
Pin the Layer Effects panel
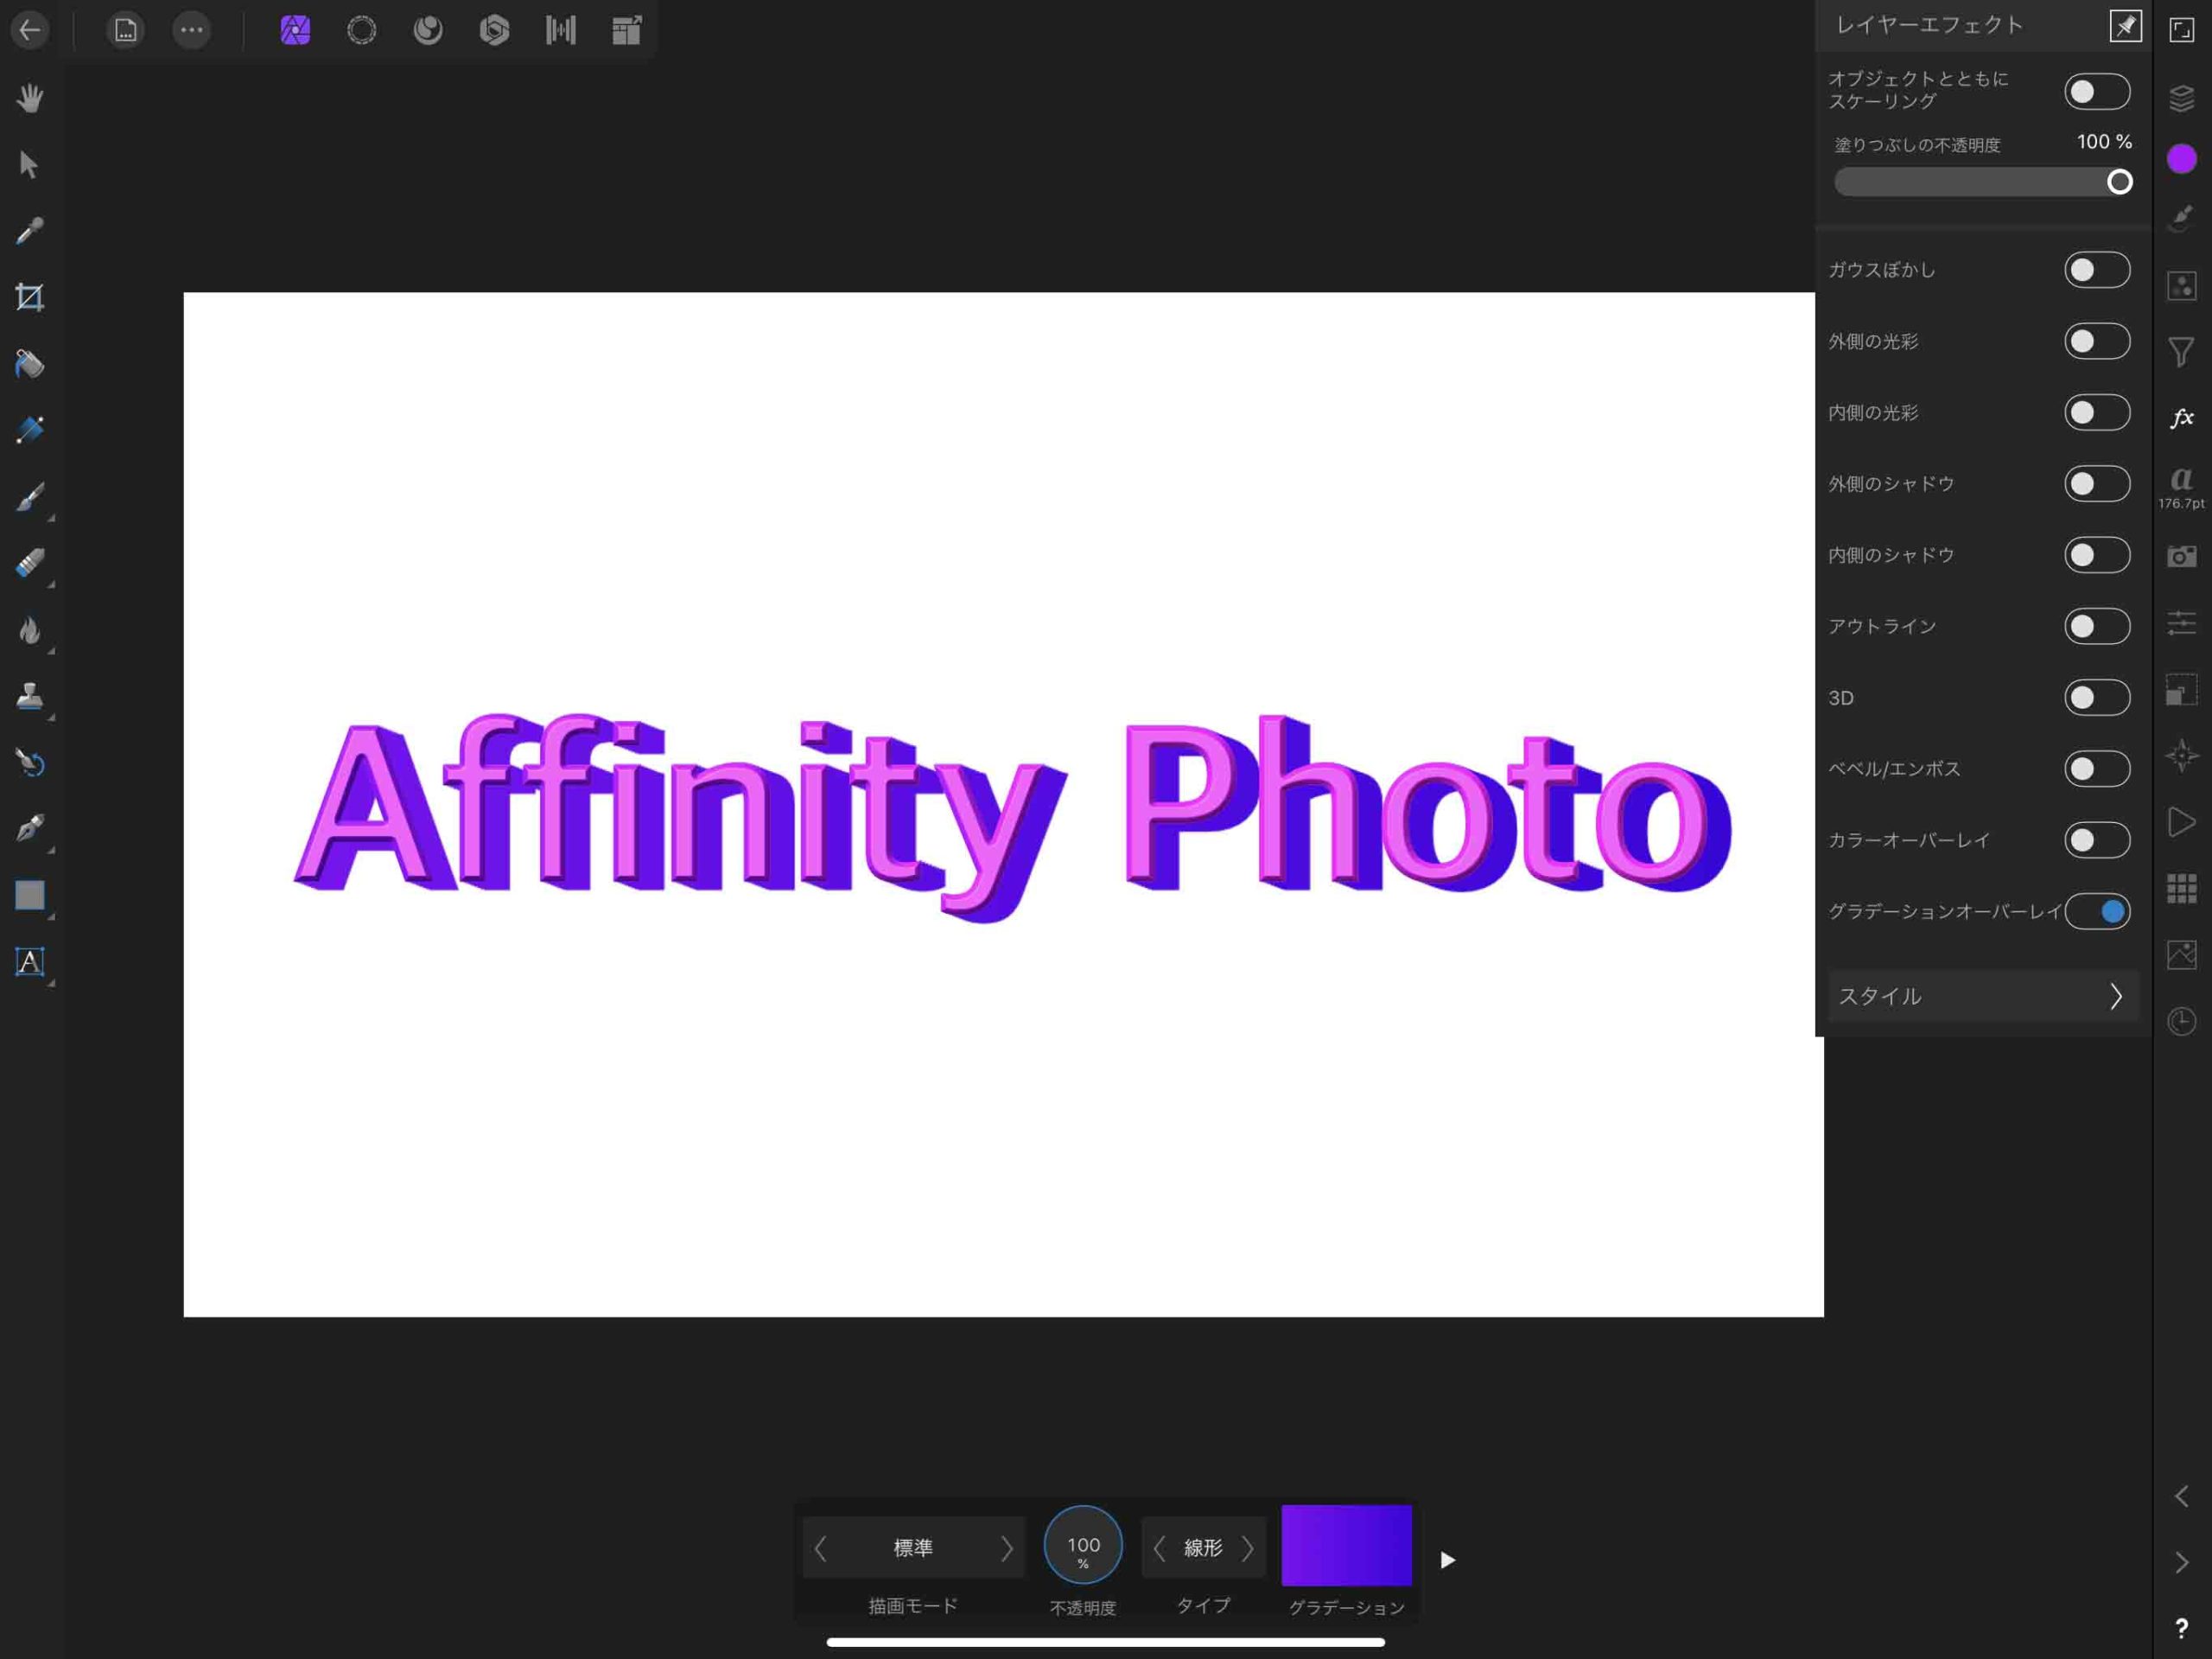(2125, 26)
